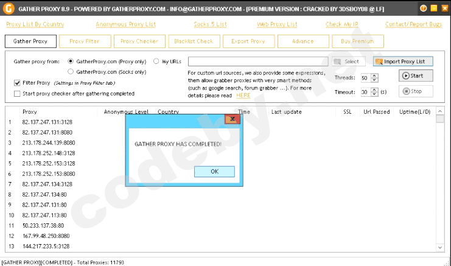
Task: Decrease Timeout value with down arrow
Action: 374,94
